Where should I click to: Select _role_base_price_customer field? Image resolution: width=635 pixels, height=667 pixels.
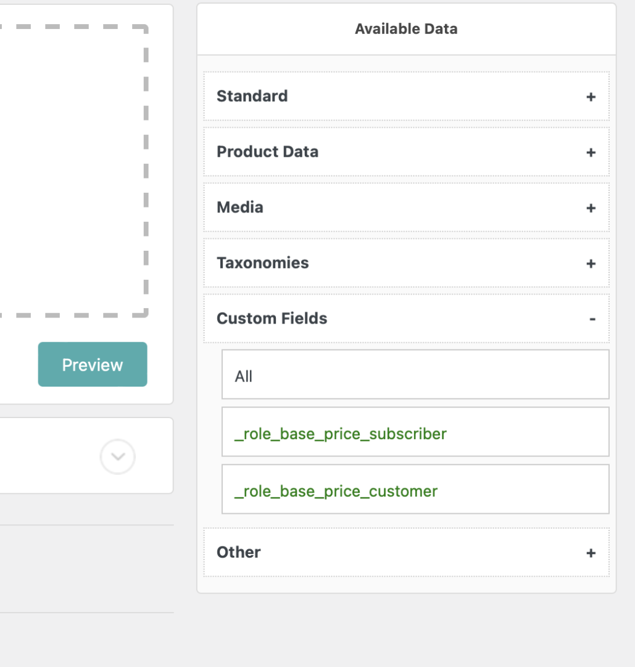pyautogui.click(x=415, y=489)
